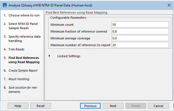The image size is (174, 111).
Task: Go back with the Previous button
Action: pyautogui.click(x=90, y=106)
